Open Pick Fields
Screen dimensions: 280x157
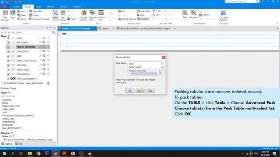(143, 11)
